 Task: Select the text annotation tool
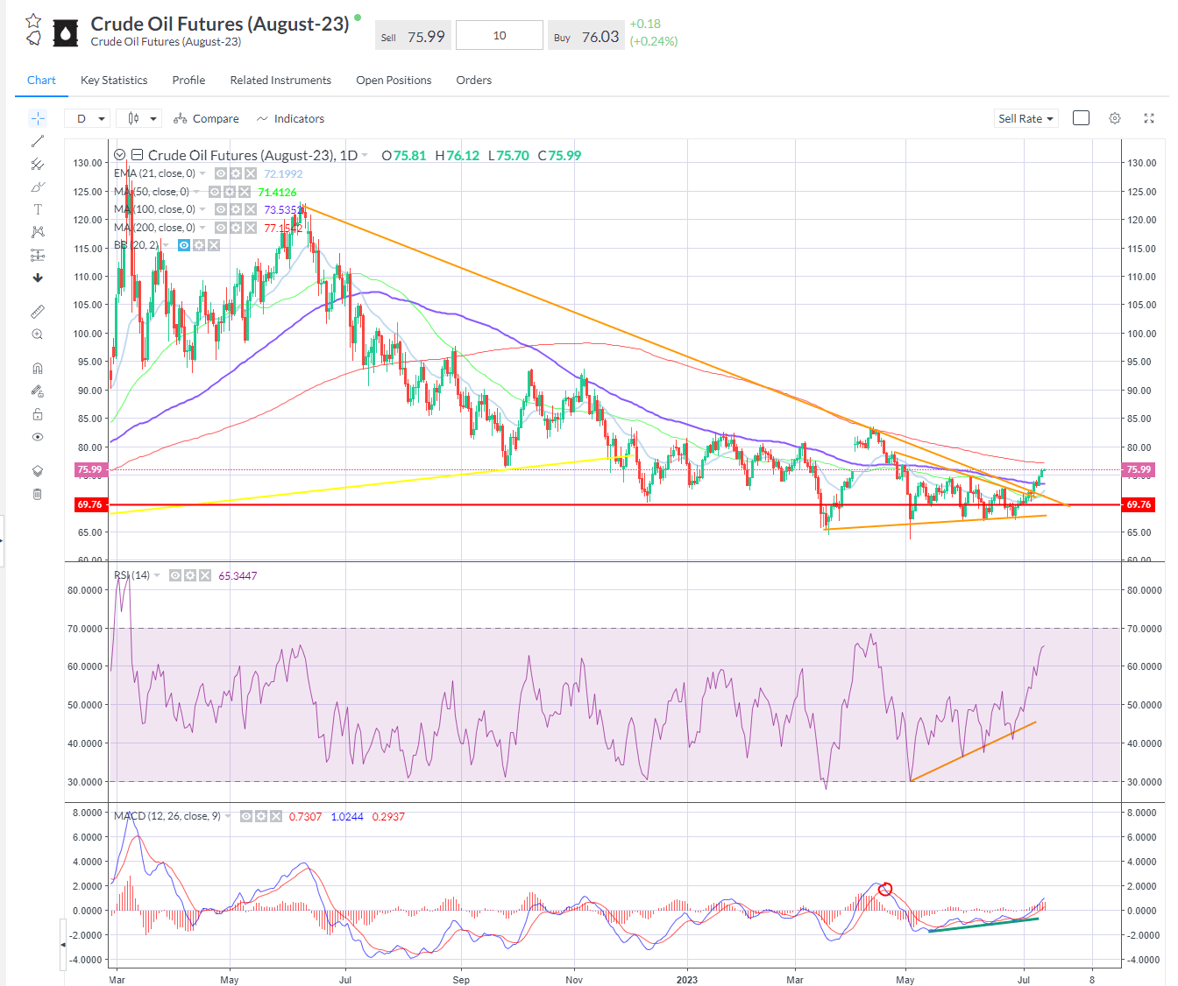[38, 209]
